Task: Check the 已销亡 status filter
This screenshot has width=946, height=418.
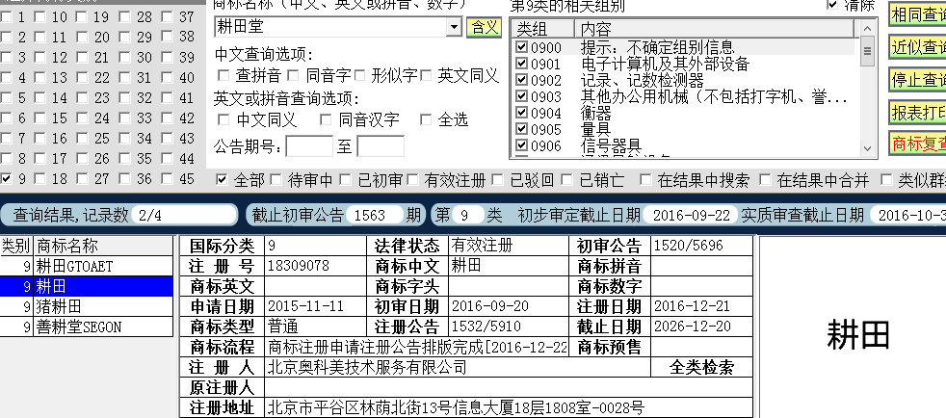Action: point(567,180)
